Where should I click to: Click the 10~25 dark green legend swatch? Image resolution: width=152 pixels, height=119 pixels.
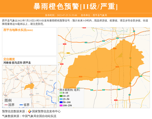(61, 96)
